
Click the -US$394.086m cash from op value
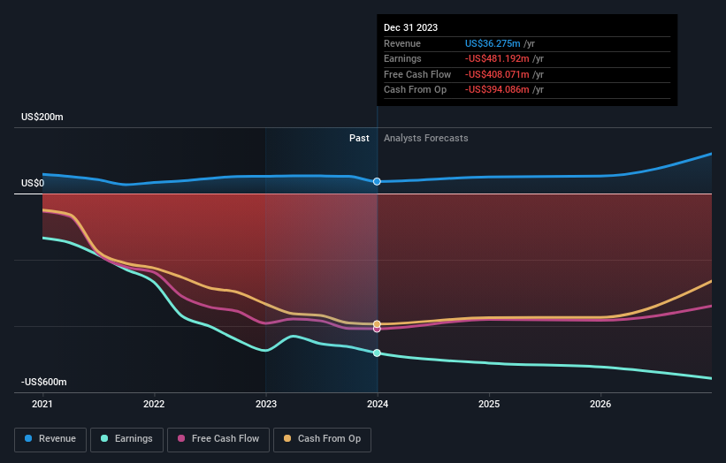(x=497, y=90)
